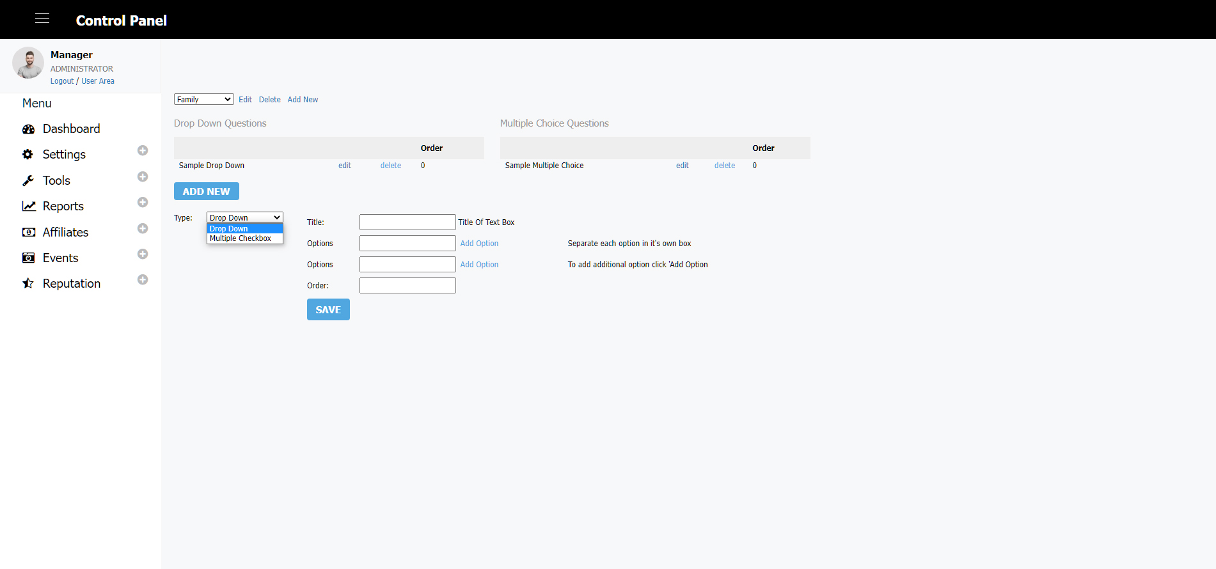Click the Reputation star icon

(x=28, y=283)
